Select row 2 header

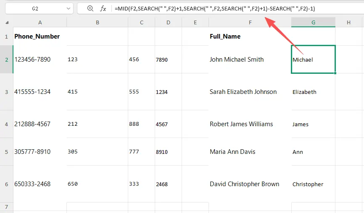[6, 60]
